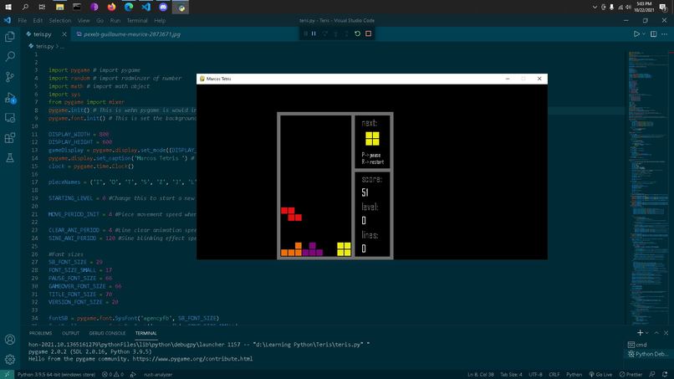Open the Help menu

click(160, 20)
